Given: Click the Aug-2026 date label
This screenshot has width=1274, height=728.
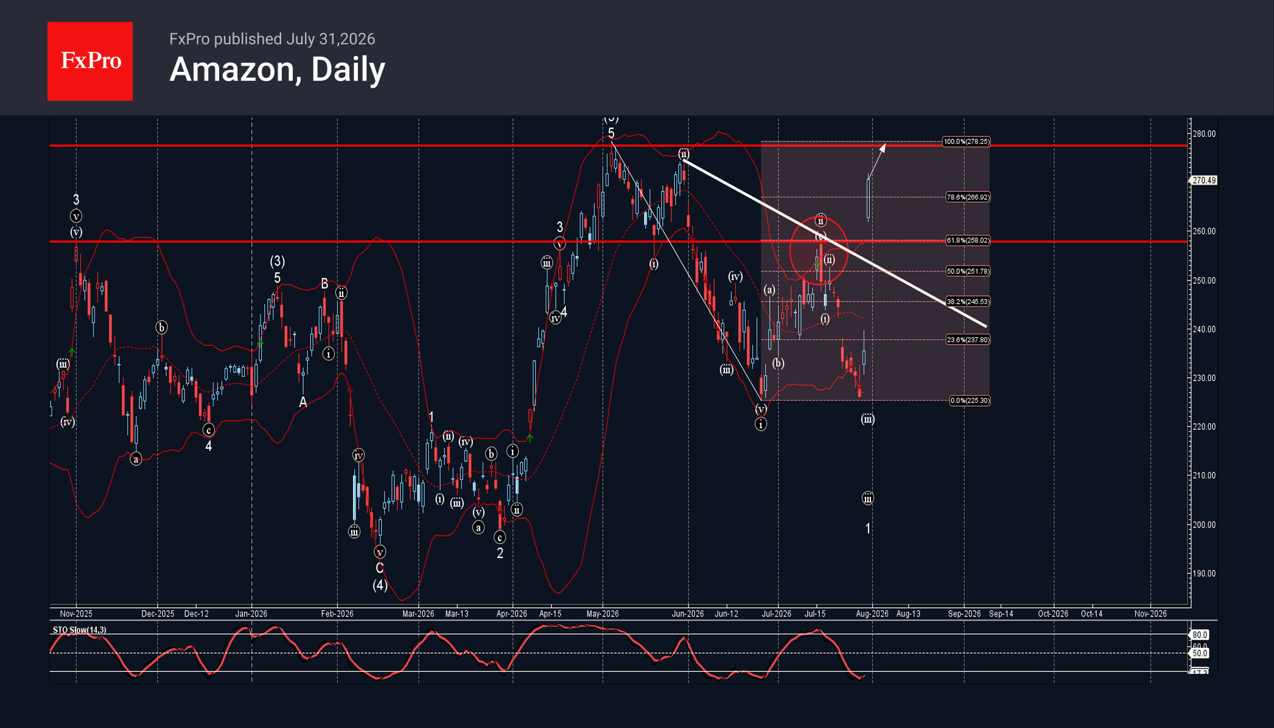Looking at the screenshot, I should tap(872, 614).
